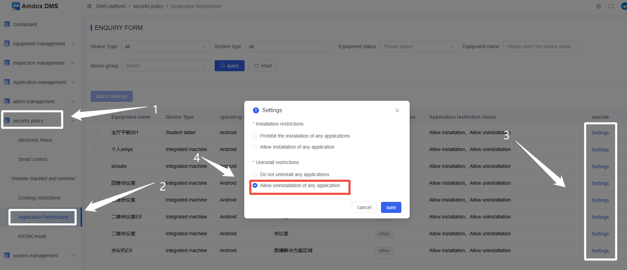Viewport: 627px width, 270px height.
Task: Click the Equipment name input field
Action: coord(542,46)
